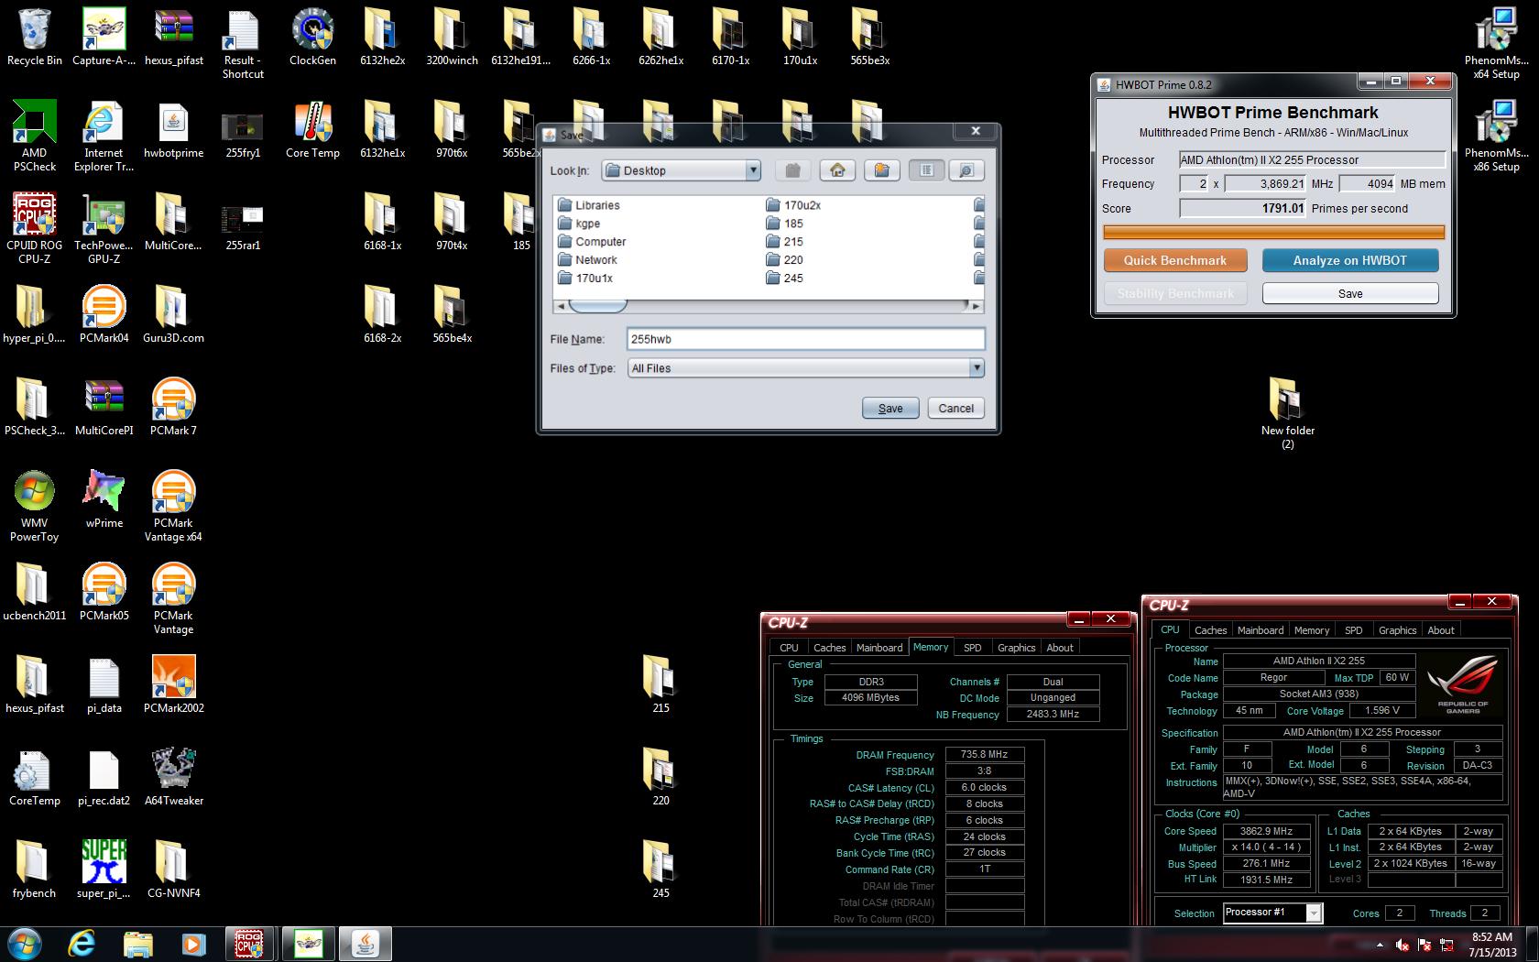This screenshot has width=1539, height=962.
Task: Click the Up One Level icon in the Save dialog
Action: coord(793,170)
